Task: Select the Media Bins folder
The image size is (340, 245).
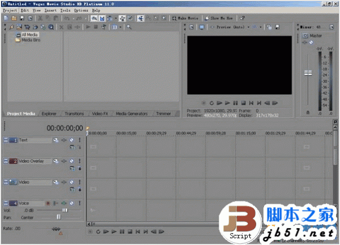Action: coord(31,40)
